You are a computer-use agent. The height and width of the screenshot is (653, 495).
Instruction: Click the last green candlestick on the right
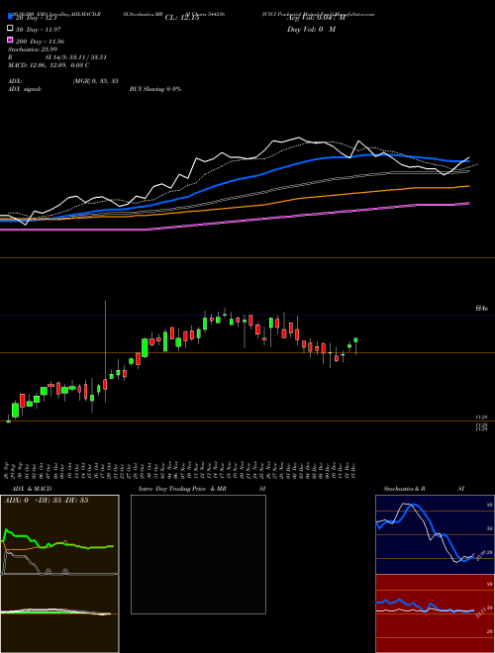pos(355,345)
